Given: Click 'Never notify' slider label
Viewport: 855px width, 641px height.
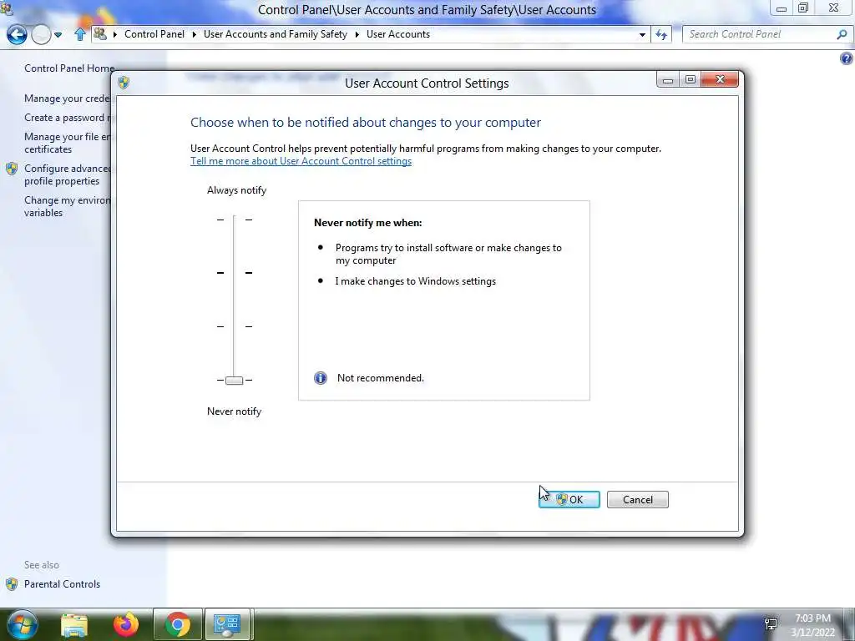Looking at the screenshot, I should [234, 411].
